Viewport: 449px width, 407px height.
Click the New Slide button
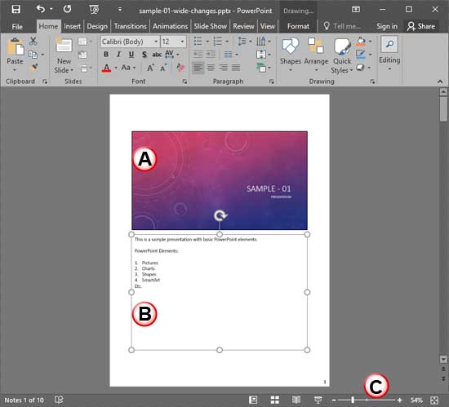pos(64,55)
